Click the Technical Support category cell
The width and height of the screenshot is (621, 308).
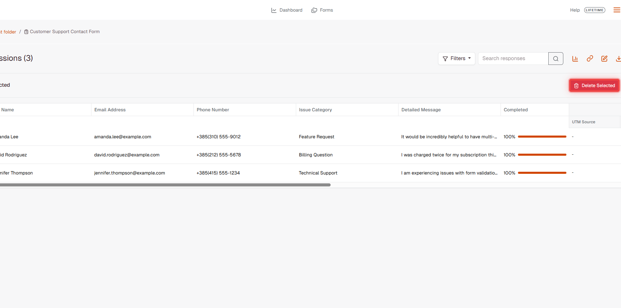point(318,173)
